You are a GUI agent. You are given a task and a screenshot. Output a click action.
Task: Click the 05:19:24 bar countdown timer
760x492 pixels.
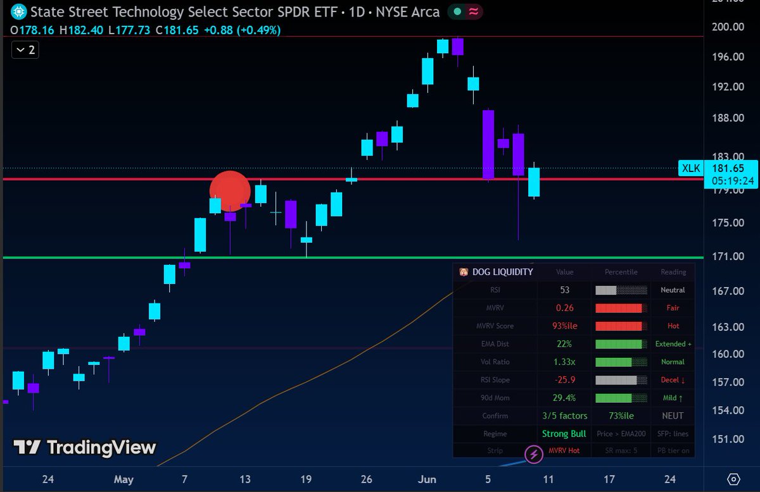(732, 180)
